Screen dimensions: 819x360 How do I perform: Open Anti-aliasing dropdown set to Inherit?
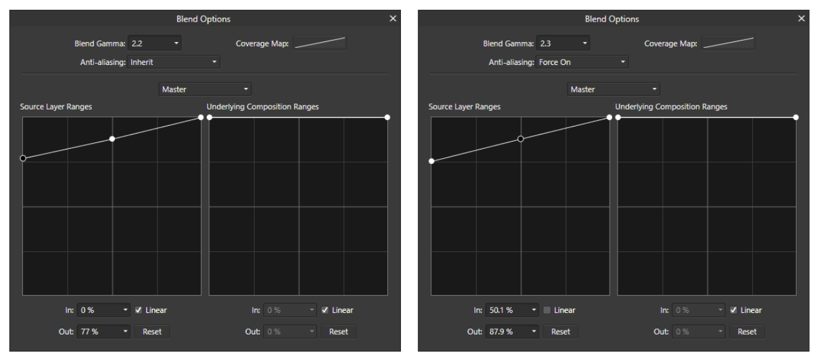tap(174, 62)
